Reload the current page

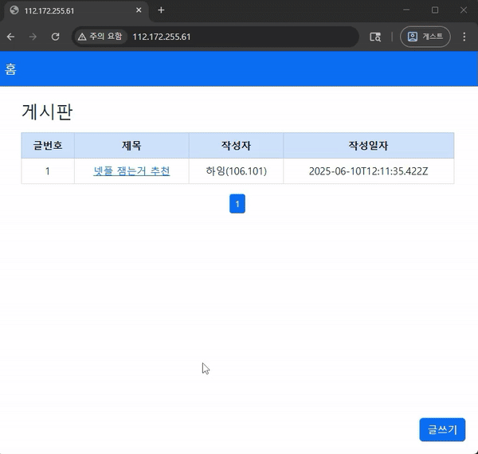pyautogui.click(x=55, y=37)
